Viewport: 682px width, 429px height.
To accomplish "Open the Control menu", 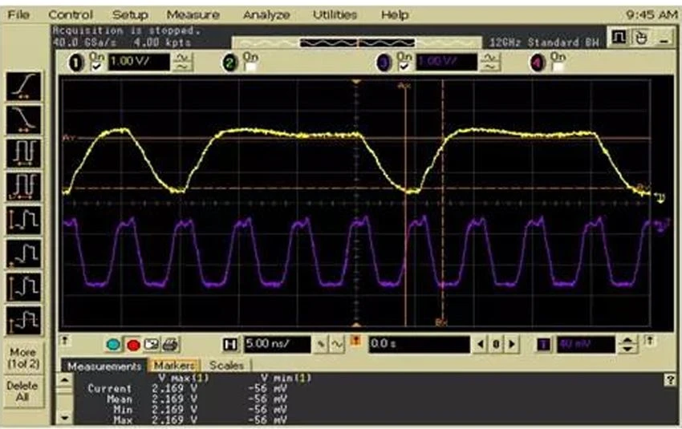I will pos(71,14).
